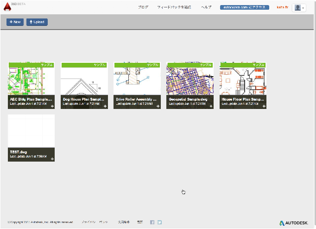Click plus icon on House Floor Plan card

pyautogui.click(x=264, y=106)
